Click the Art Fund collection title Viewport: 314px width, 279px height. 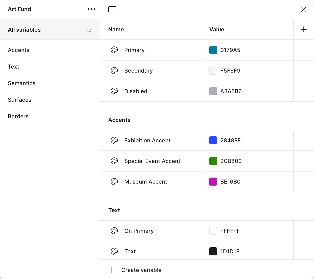point(19,9)
